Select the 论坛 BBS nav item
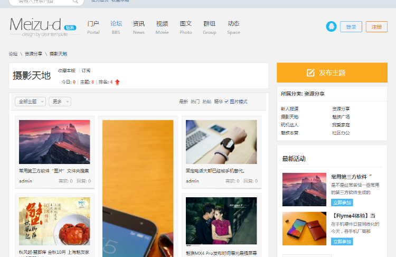 [116, 27]
